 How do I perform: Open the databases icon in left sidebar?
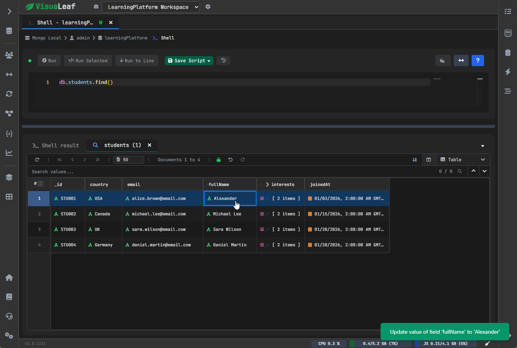(9, 31)
